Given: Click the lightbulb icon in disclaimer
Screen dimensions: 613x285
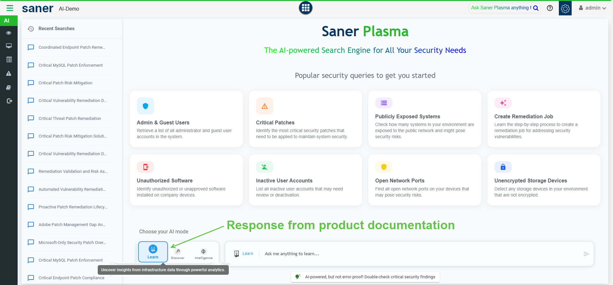Looking at the screenshot, I should pos(298,277).
